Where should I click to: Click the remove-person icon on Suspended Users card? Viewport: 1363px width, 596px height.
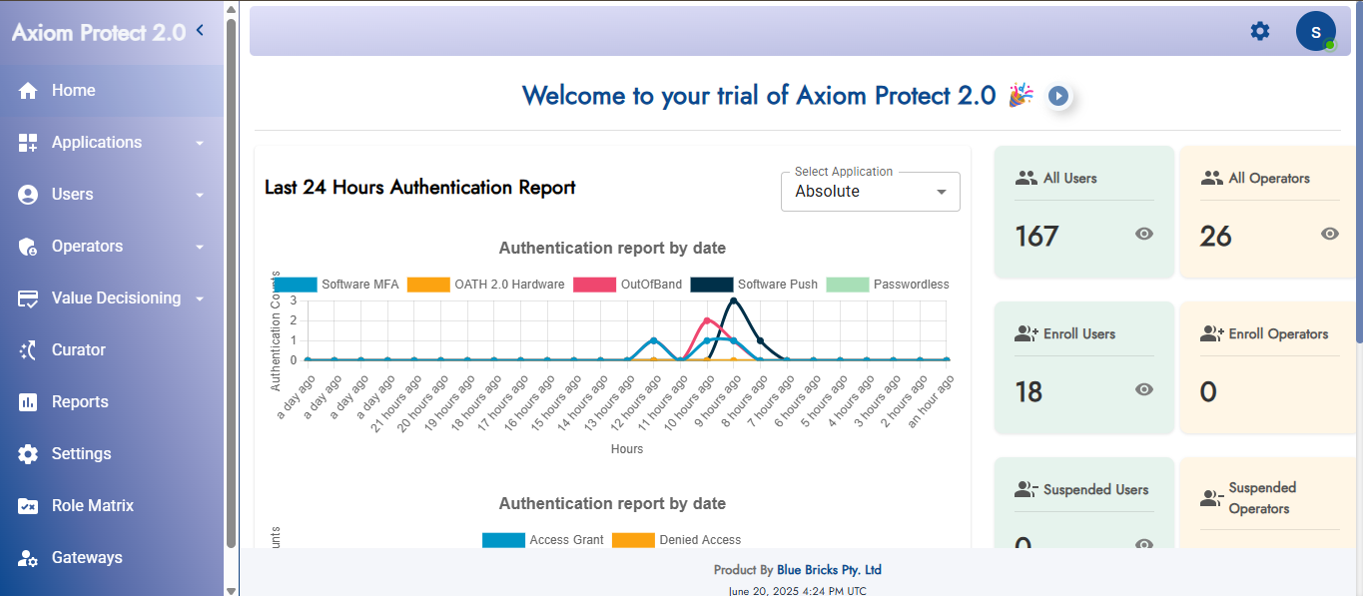(1026, 490)
